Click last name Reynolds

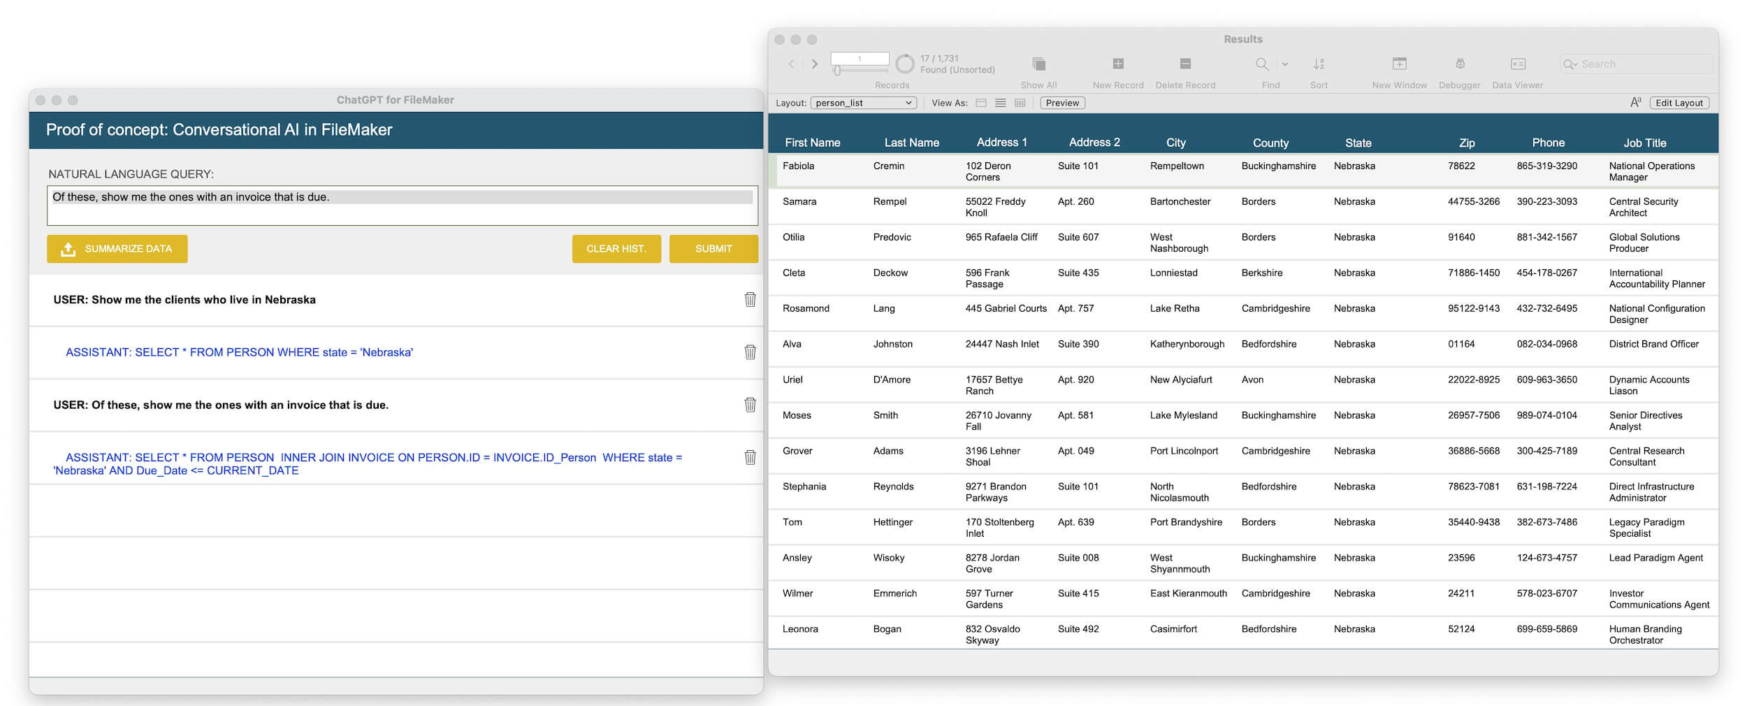pyautogui.click(x=893, y=487)
